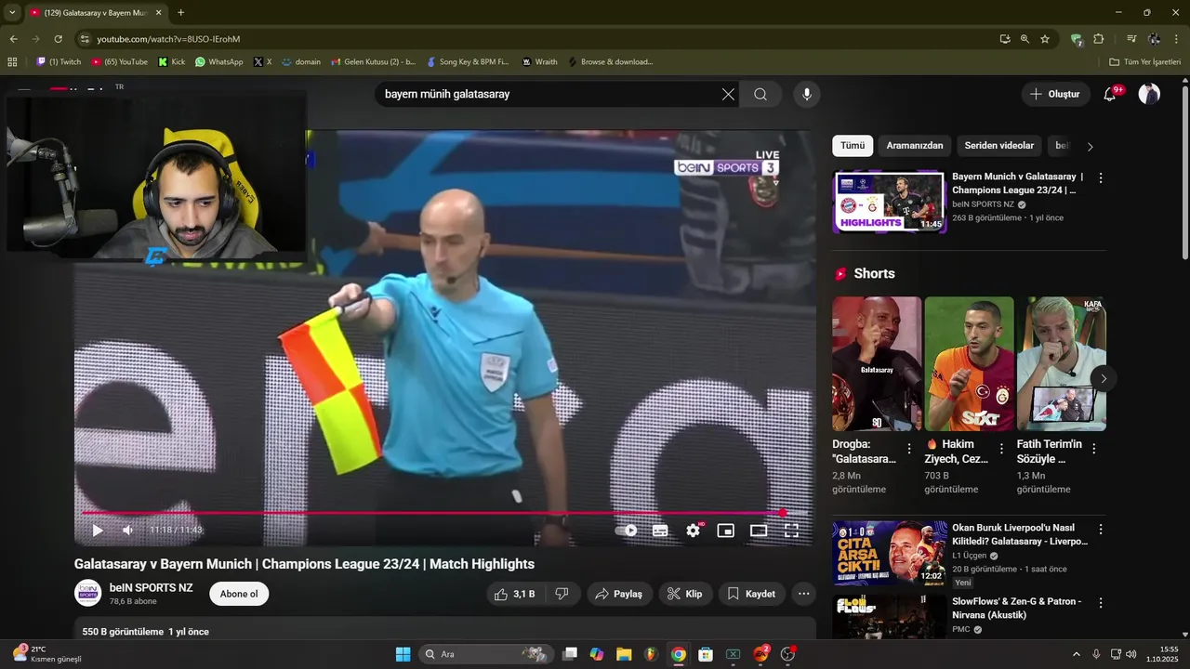Screen dimensions: 1190x669
Task: Open beIN SPORTS NZ channel avatar
Action: click(88, 593)
